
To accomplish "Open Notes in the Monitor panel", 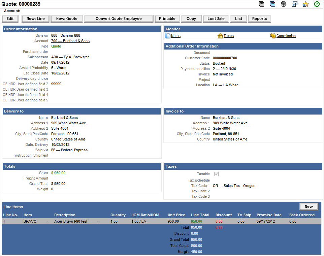I will click(x=175, y=36).
